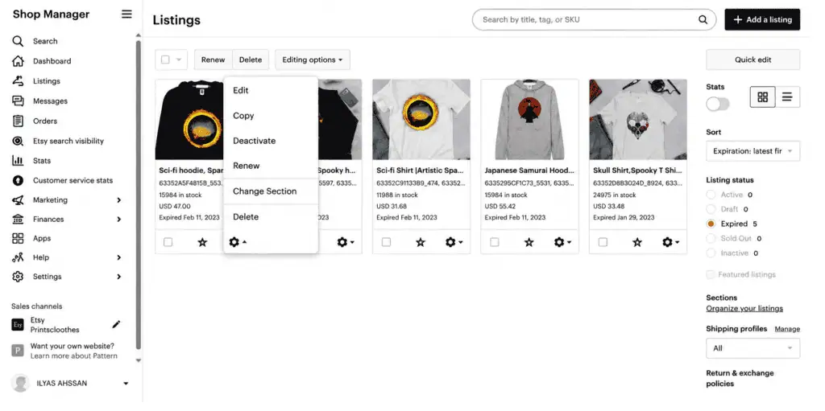Open the Shipping profiles All dropdown
The height and width of the screenshot is (411, 825).
point(753,348)
